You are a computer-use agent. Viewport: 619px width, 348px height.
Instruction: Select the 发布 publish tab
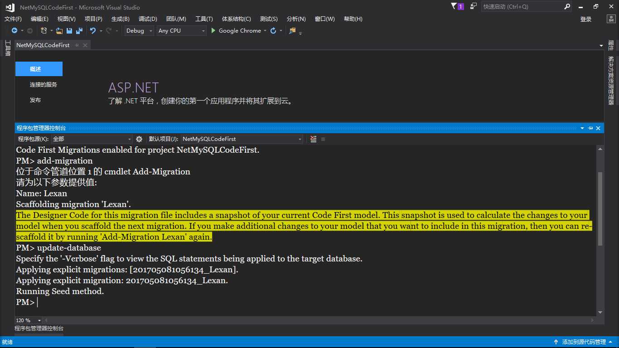pos(35,100)
